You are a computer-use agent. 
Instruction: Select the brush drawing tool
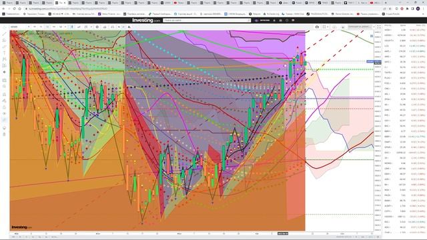point(4,47)
